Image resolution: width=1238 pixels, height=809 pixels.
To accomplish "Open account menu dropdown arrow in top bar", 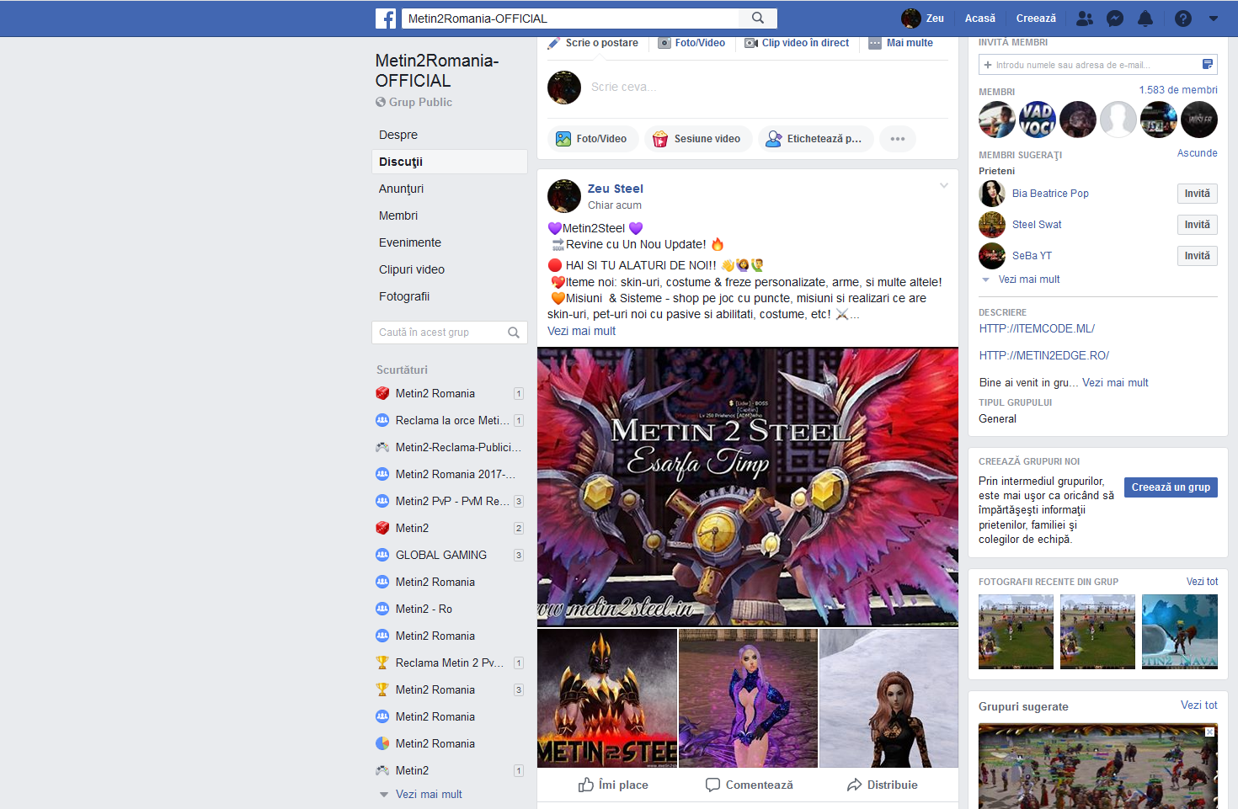I will point(1214,19).
